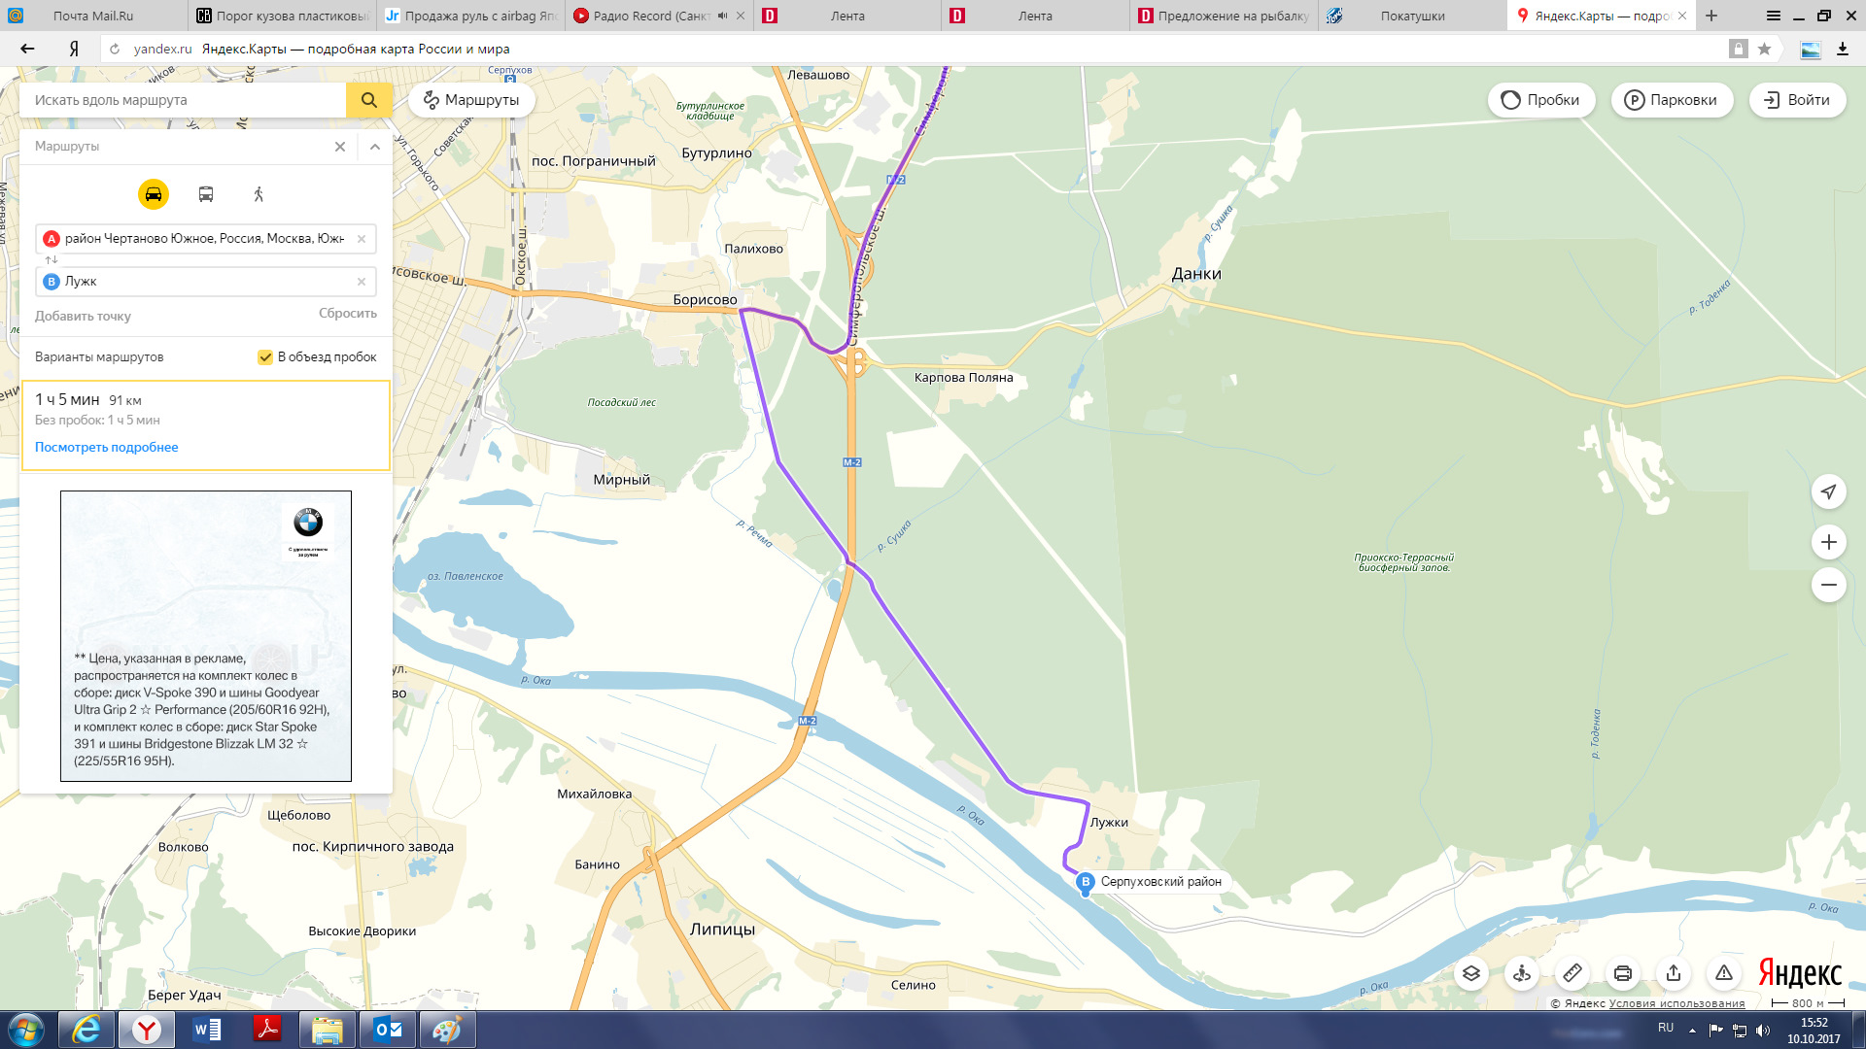Image resolution: width=1866 pixels, height=1049 pixels.
Task: Open map layers selector icon
Action: pyautogui.click(x=1471, y=973)
